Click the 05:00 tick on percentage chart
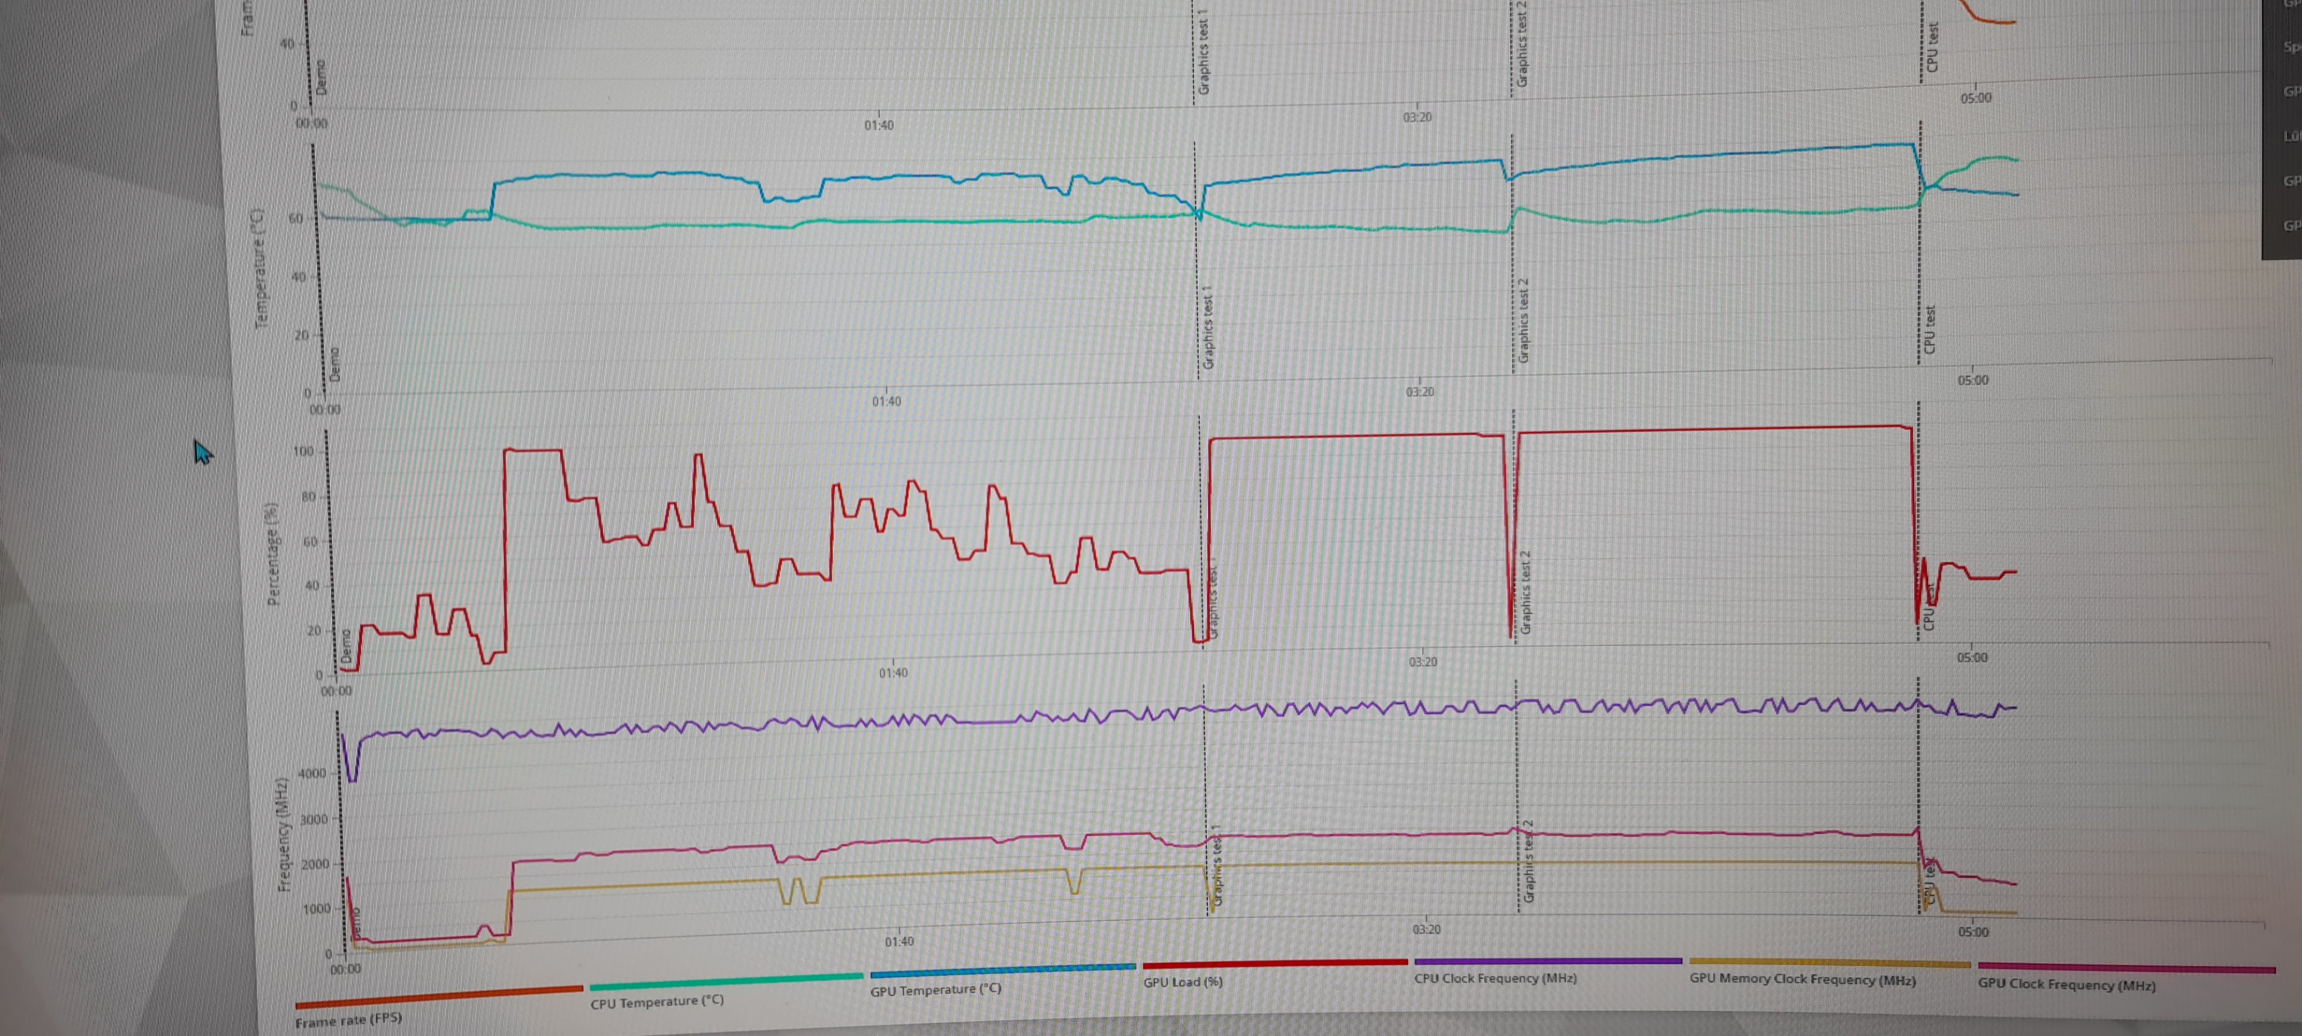This screenshot has width=2302, height=1036. pos(1972,658)
